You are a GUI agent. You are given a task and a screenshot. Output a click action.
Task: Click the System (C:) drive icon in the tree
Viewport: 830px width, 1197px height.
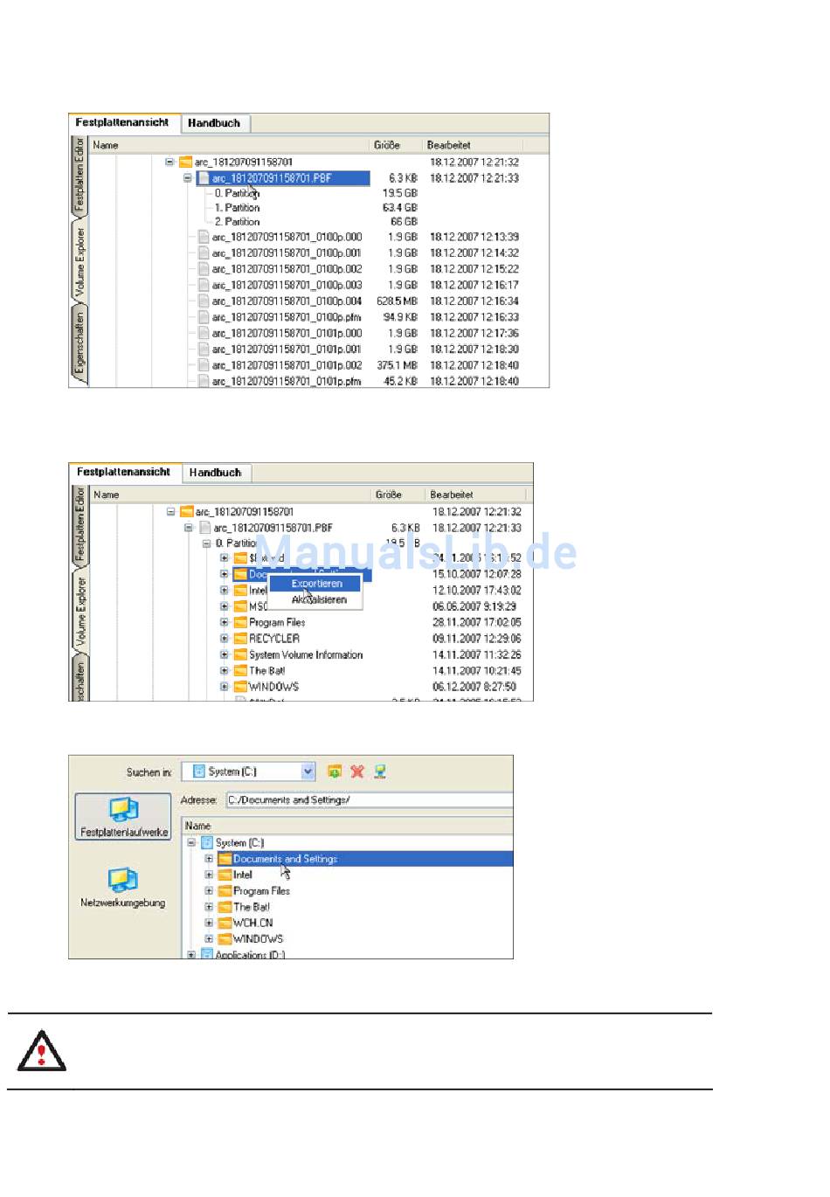[x=207, y=843]
